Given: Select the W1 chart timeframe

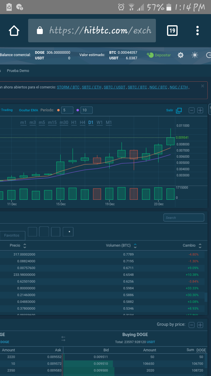Looking at the screenshot, I should (100, 122).
